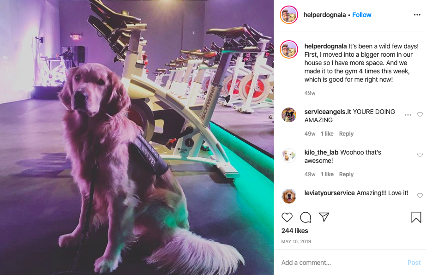Open leviatyourservice username link
This screenshot has height=275, width=426.
pos(329,193)
